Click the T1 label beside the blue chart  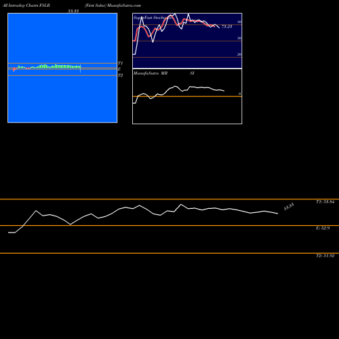point(120,63)
